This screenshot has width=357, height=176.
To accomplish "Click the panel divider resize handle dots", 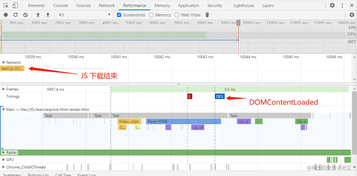I will coord(179,84).
